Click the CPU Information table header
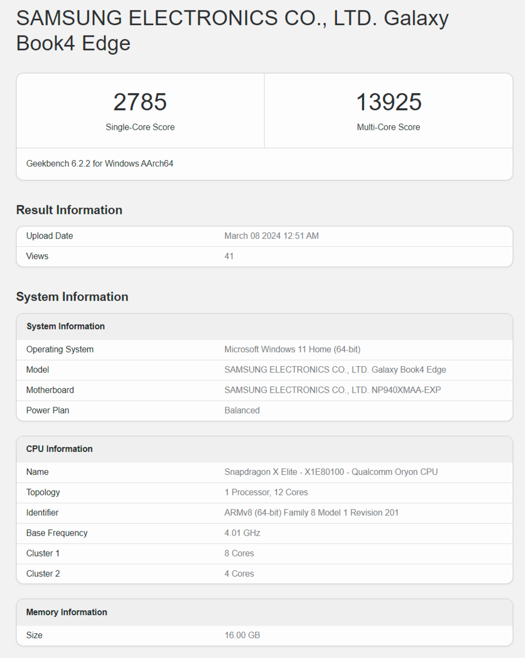 pyautogui.click(x=59, y=449)
